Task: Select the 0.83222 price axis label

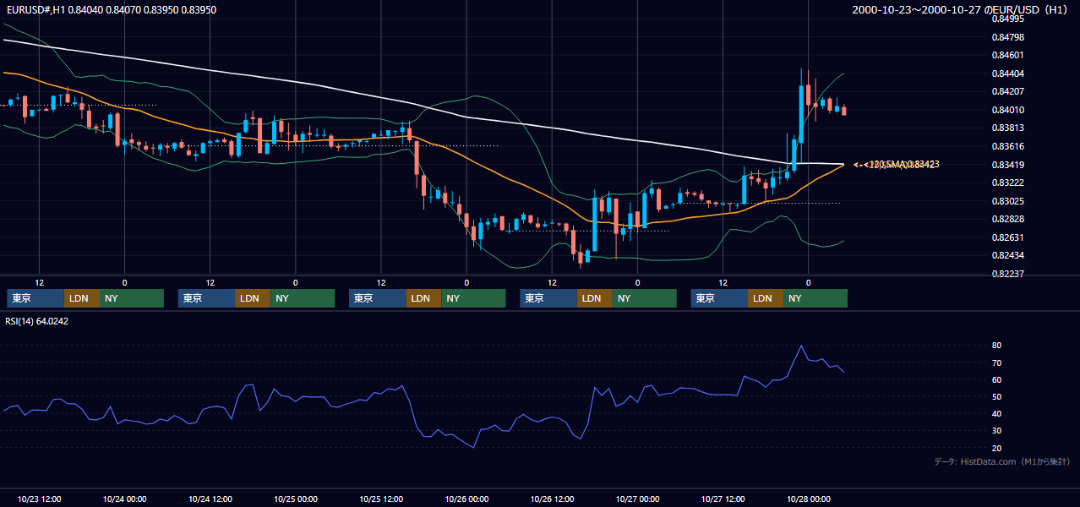Action: (x=1007, y=183)
